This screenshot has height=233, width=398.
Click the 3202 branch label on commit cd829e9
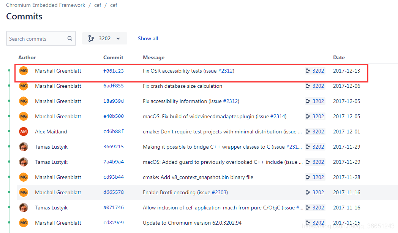318,223
